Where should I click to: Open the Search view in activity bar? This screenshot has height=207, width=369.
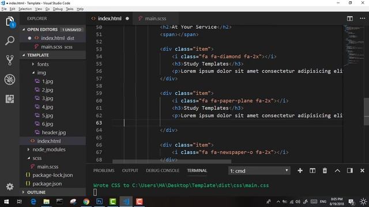coord(10,41)
